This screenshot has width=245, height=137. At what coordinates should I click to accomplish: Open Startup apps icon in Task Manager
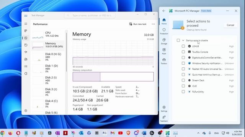[26, 52]
